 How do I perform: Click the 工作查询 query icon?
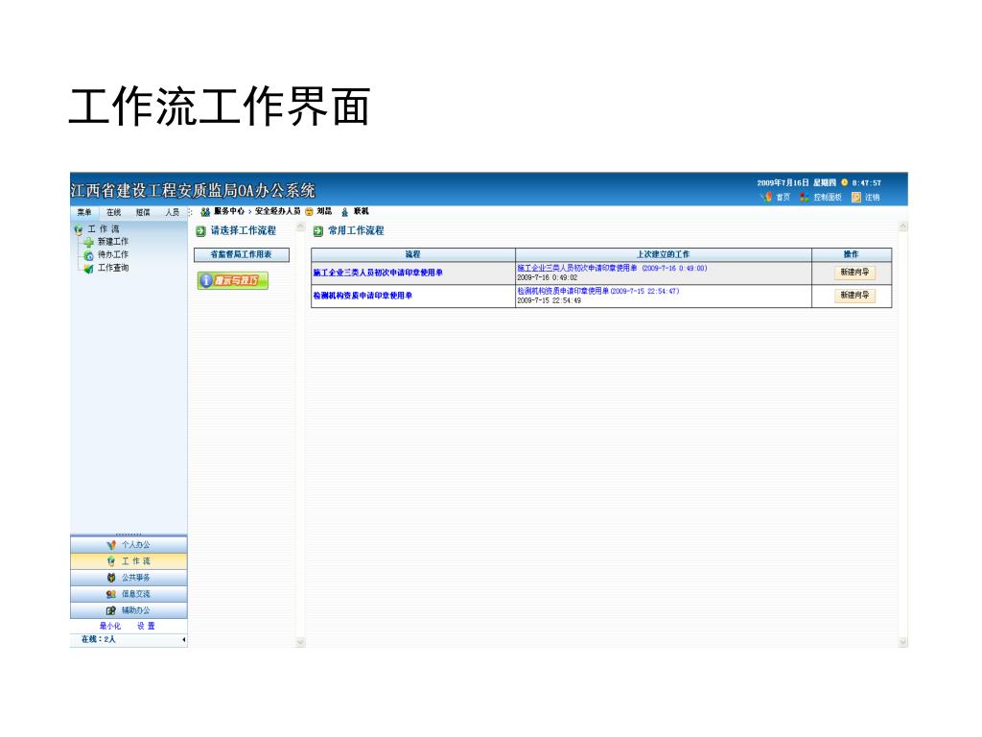point(88,269)
